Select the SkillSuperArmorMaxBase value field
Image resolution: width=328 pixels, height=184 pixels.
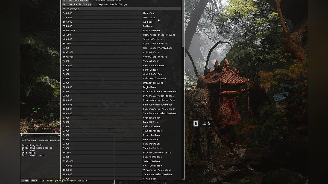coord(102,48)
